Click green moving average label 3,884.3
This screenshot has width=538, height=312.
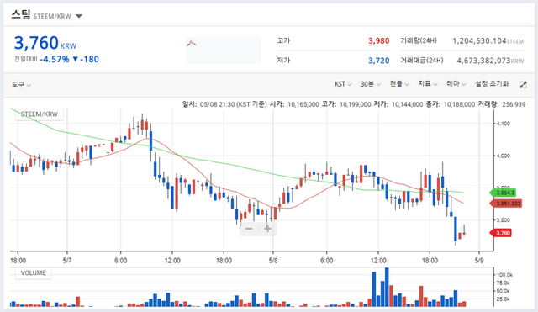coord(504,193)
